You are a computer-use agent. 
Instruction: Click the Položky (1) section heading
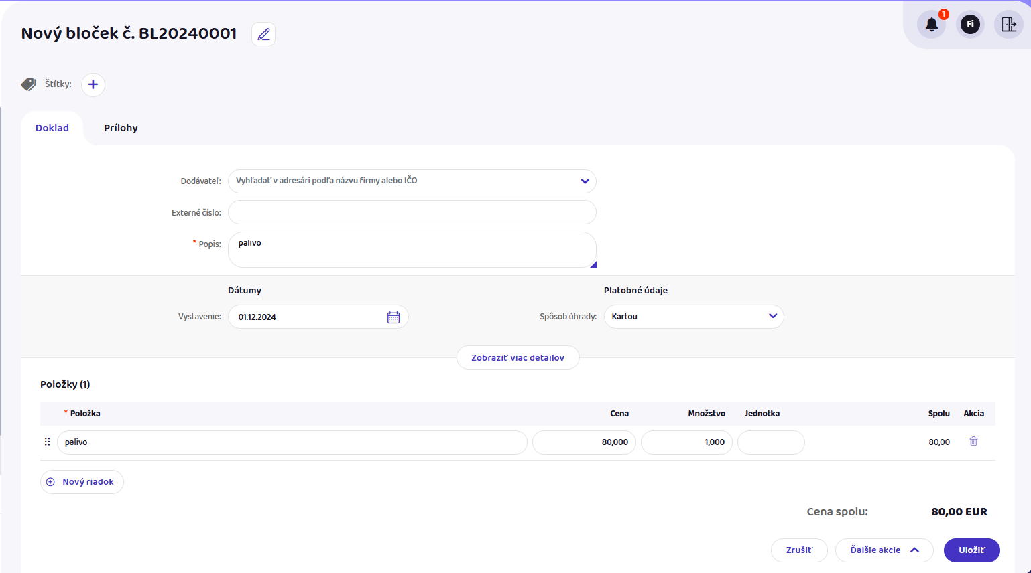(x=65, y=384)
